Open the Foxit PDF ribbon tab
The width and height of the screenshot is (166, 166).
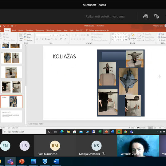click(x=79, y=30)
